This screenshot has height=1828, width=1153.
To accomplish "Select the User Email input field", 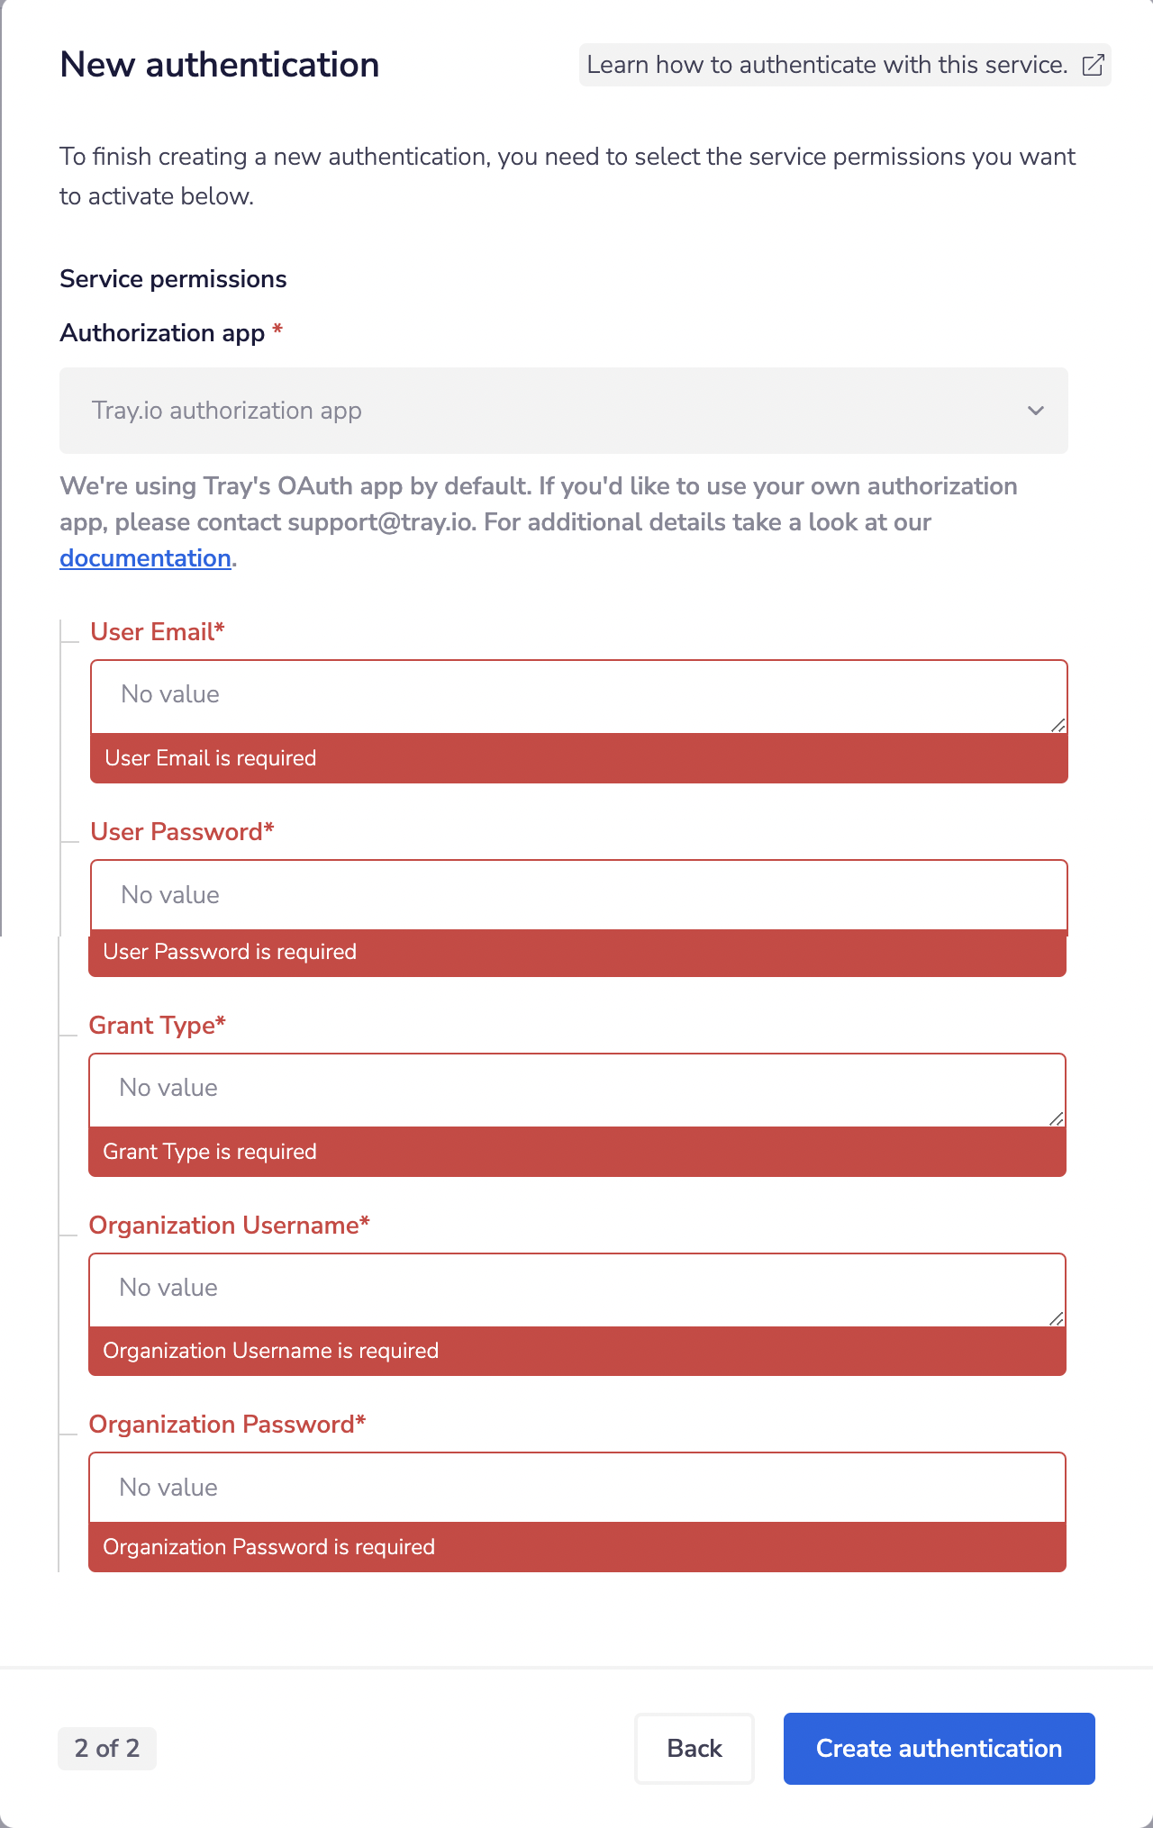I will point(576,693).
